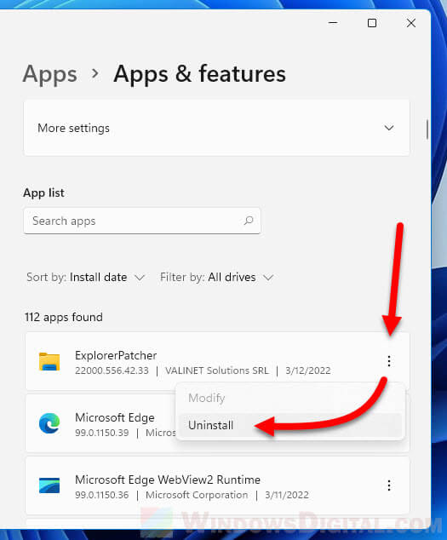
Task: Click the Microsoft Edge app icon
Action: (x=49, y=423)
